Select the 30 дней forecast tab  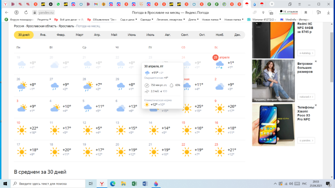pyautogui.click(x=24, y=35)
